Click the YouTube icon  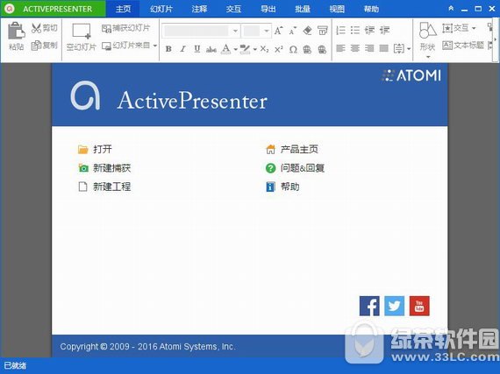419,306
